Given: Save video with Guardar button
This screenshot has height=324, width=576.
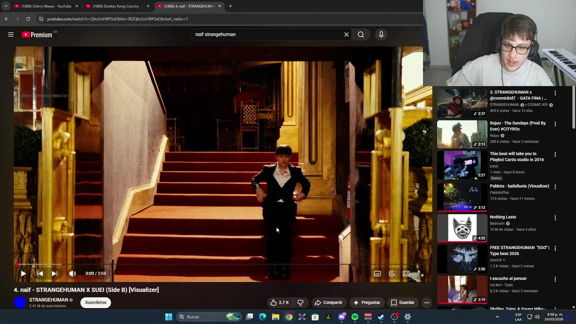Looking at the screenshot, I should [x=402, y=302].
